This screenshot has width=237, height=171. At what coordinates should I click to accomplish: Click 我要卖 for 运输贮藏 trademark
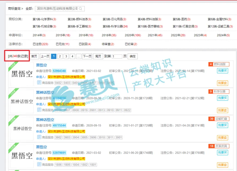click(x=223, y=138)
